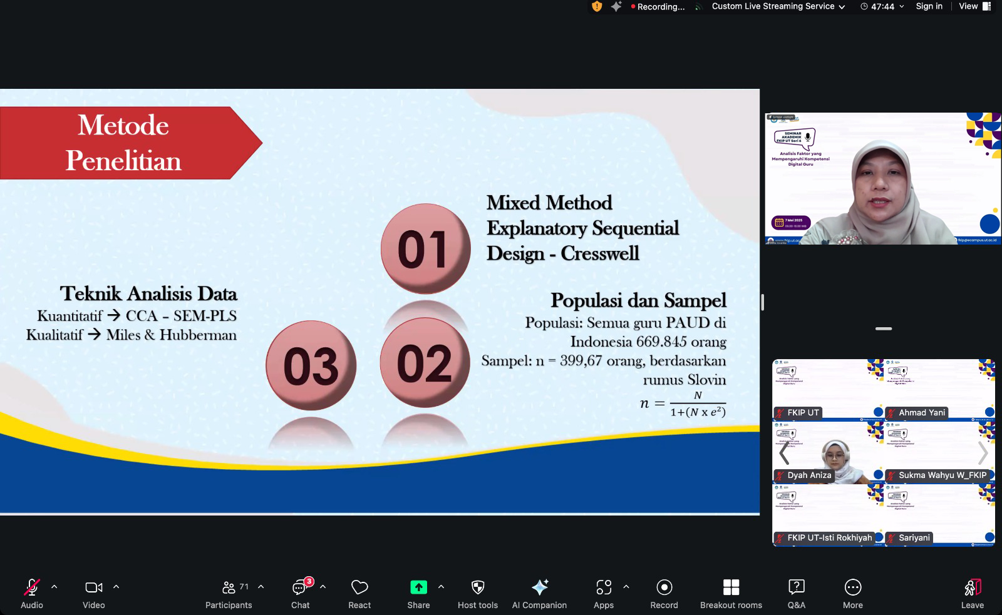The image size is (1002, 615).
Task: Launch AI Companion
Action: (x=539, y=592)
